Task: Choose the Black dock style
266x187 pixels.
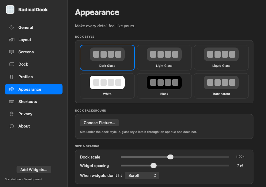Action: pos(164,86)
